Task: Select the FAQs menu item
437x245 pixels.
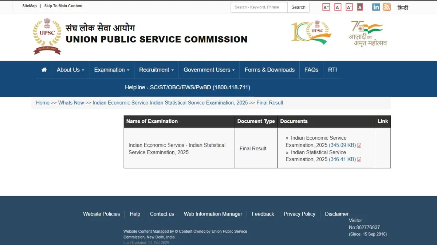Action: click(311, 70)
